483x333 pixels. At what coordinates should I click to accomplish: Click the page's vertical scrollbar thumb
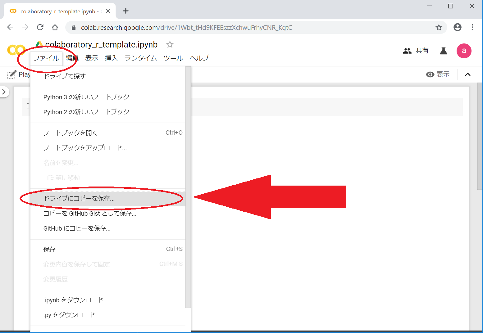click(x=480, y=137)
